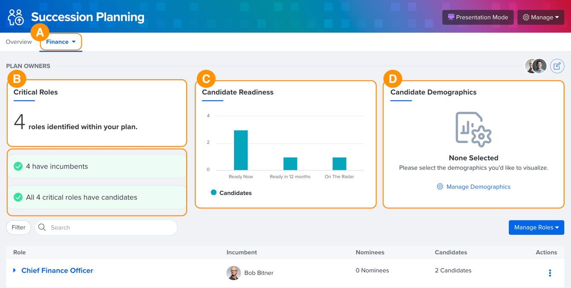Open the three-dot actions menu for Chief Finance Officer
This screenshot has width=571, height=288.
click(550, 273)
